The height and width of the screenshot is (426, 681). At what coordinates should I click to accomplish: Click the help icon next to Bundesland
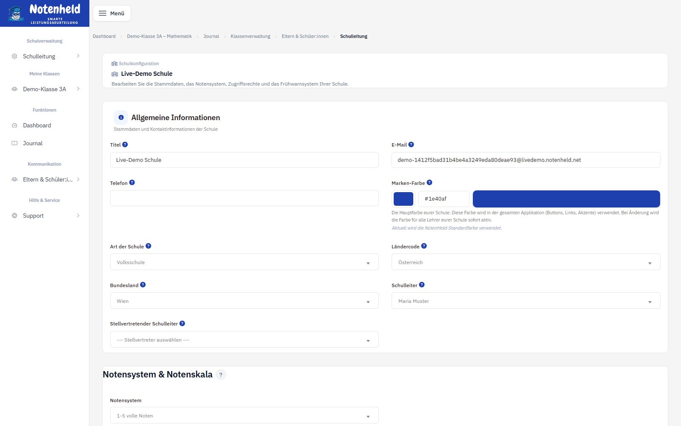143,285
